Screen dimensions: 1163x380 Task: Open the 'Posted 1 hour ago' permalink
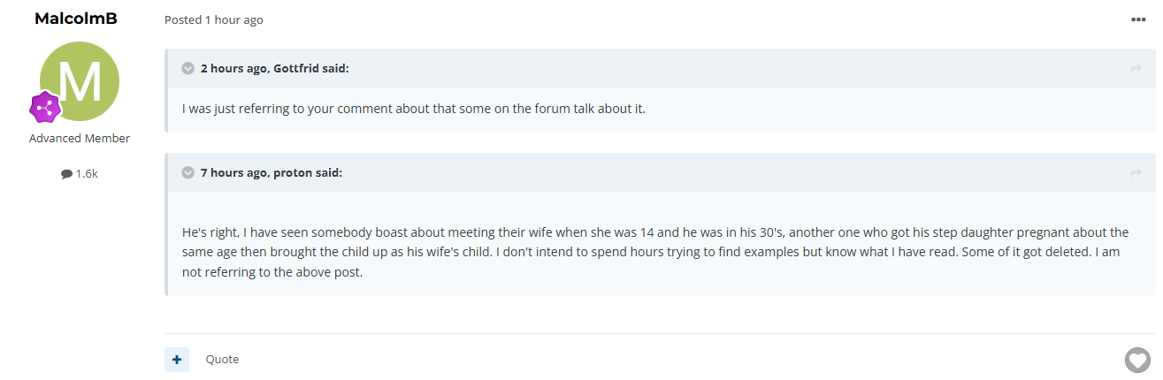214,19
